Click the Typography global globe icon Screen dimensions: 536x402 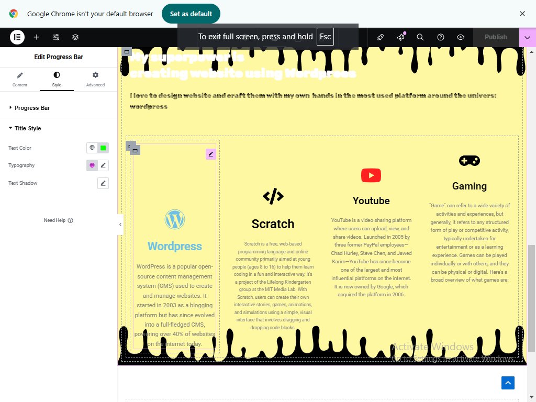(92, 165)
